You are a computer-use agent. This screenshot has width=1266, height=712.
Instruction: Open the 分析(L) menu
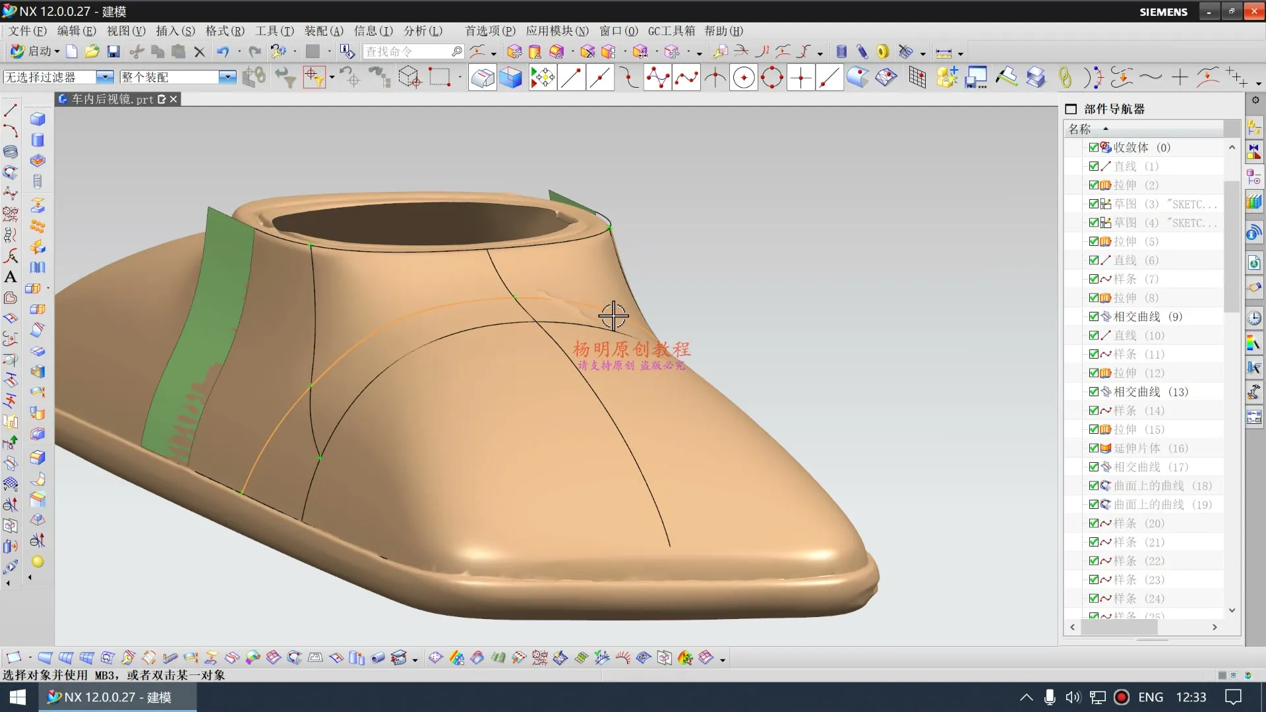423,31
